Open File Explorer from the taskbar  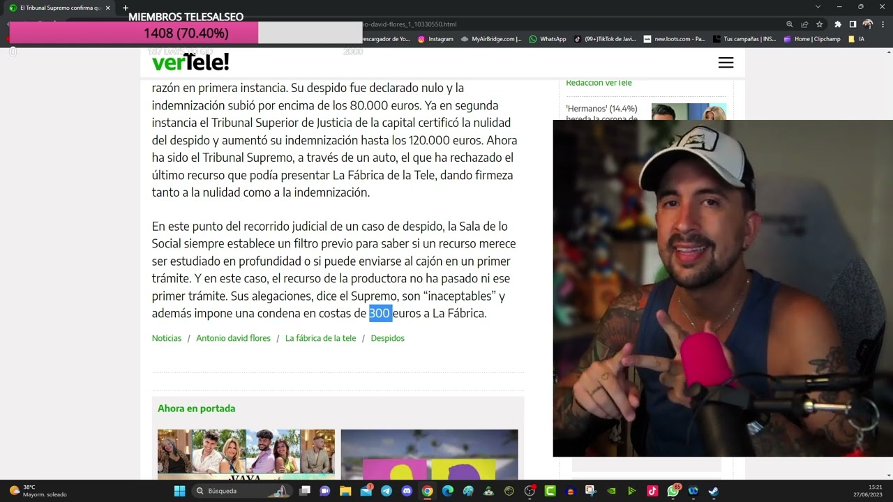[x=345, y=491]
